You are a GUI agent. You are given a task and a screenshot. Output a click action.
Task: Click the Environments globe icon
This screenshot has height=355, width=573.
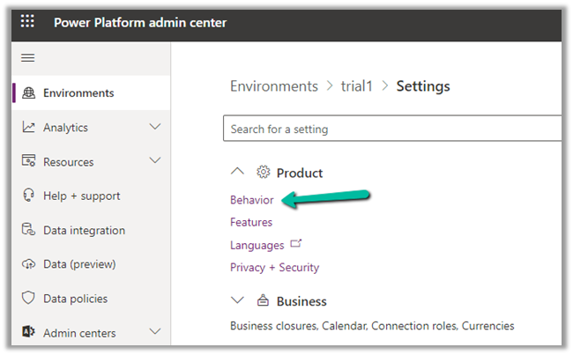coord(28,93)
